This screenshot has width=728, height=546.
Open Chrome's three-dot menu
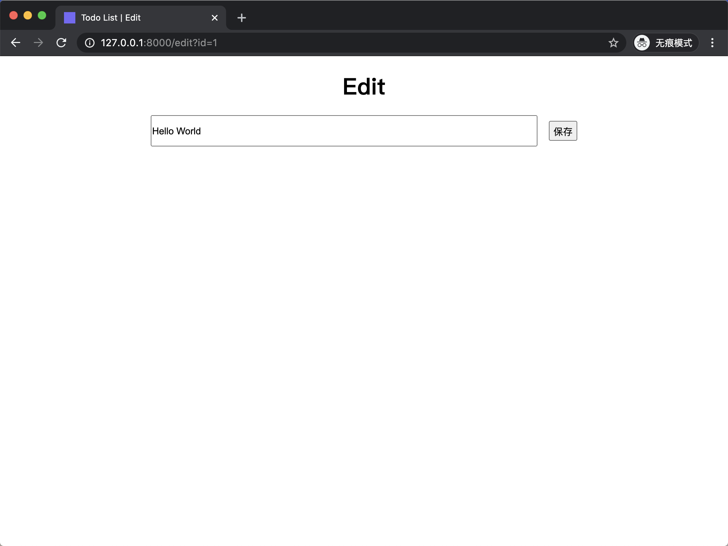pyautogui.click(x=712, y=43)
